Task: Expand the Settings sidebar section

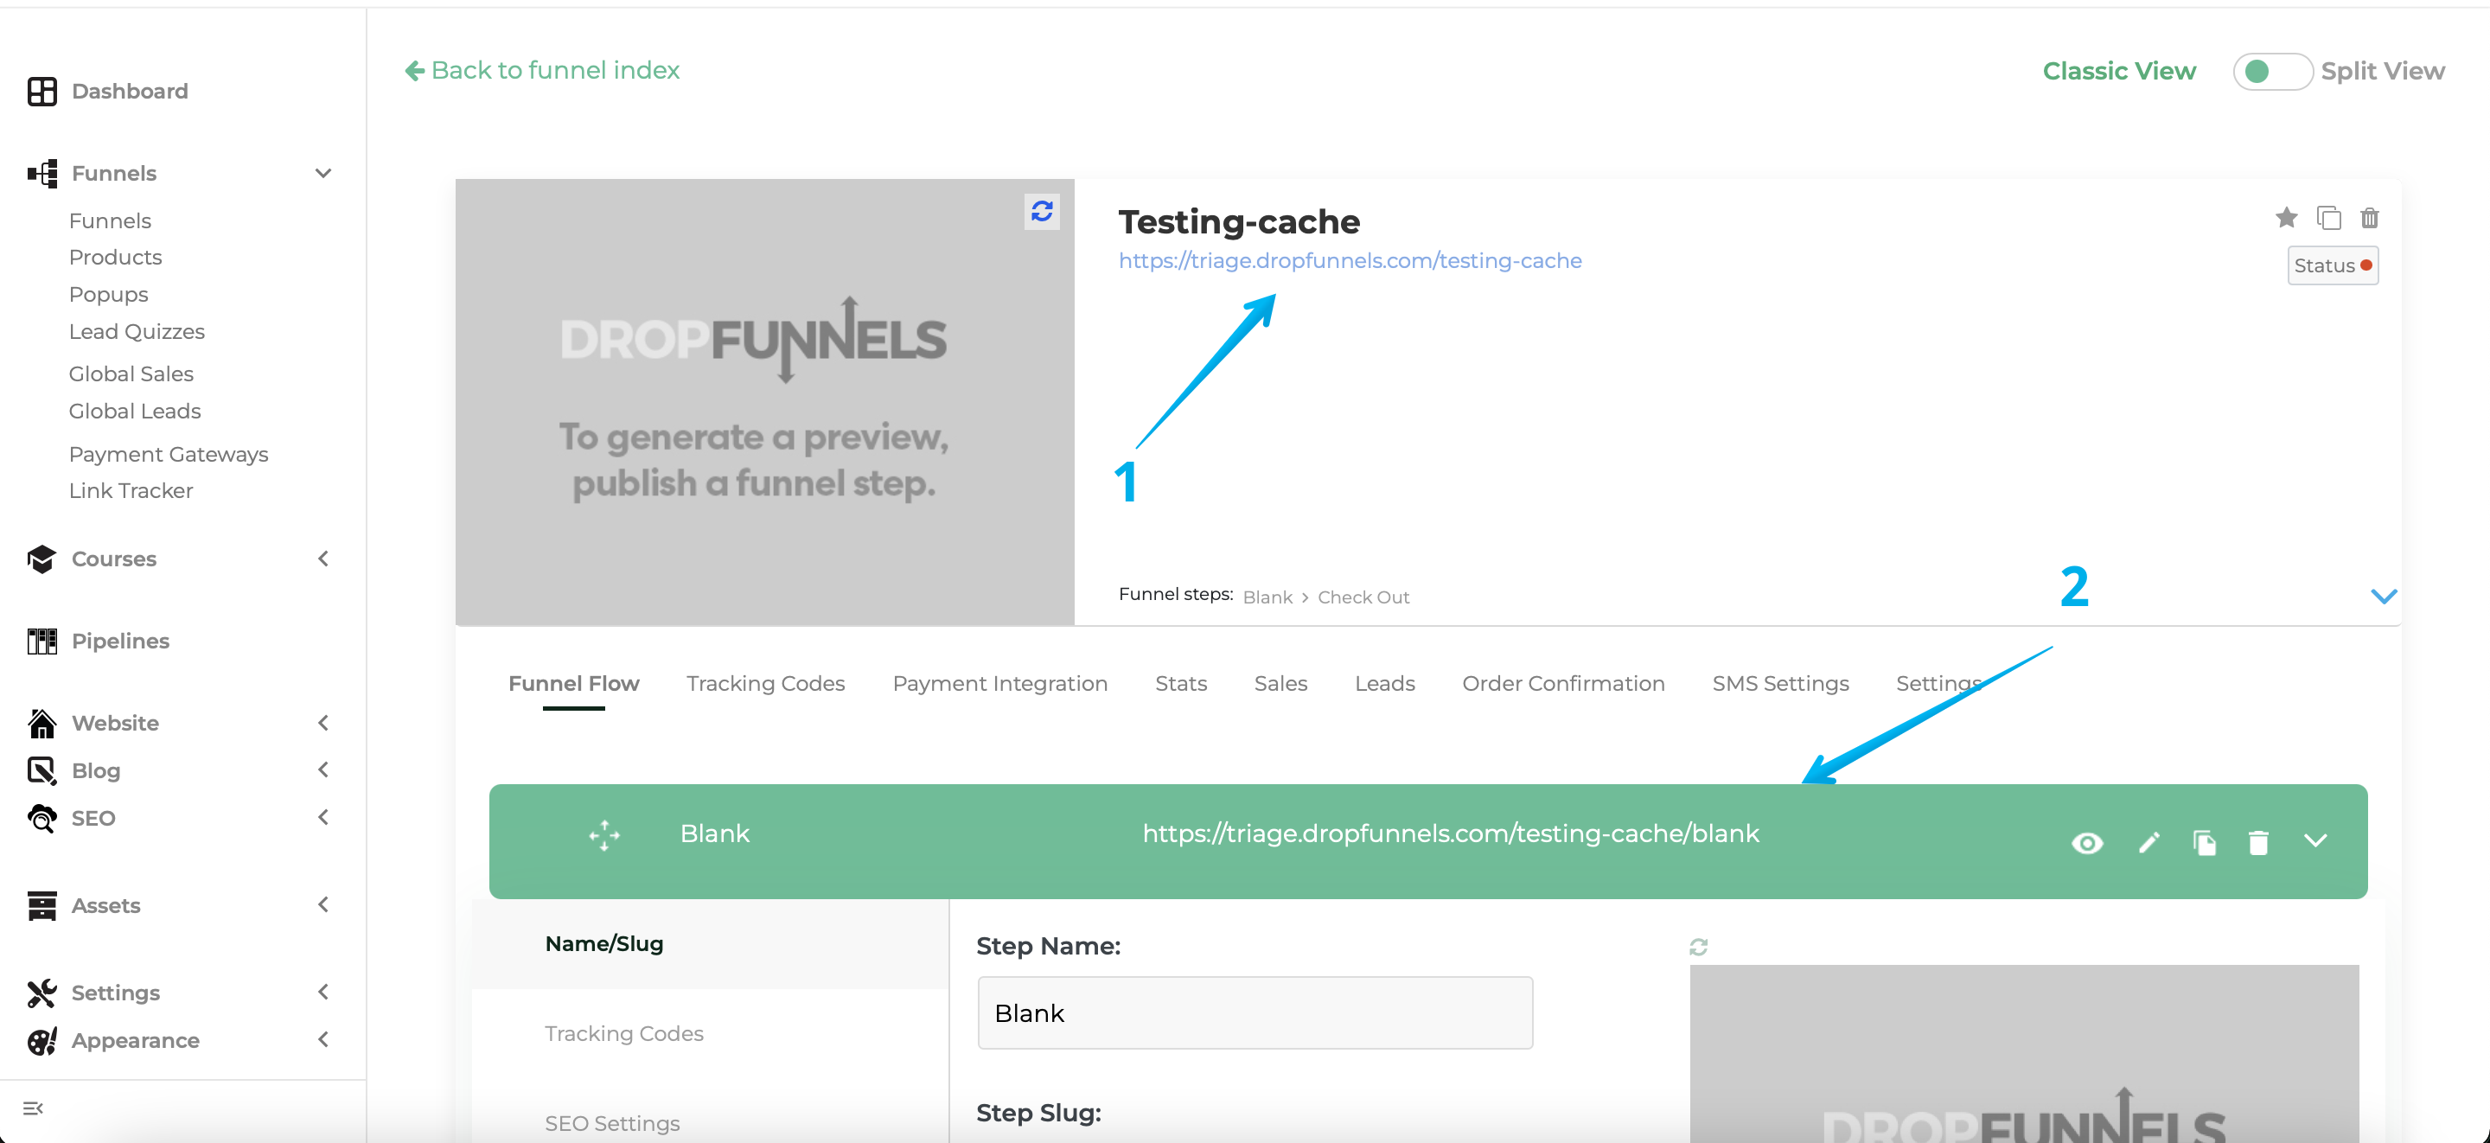Action: [x=322, y=993]
